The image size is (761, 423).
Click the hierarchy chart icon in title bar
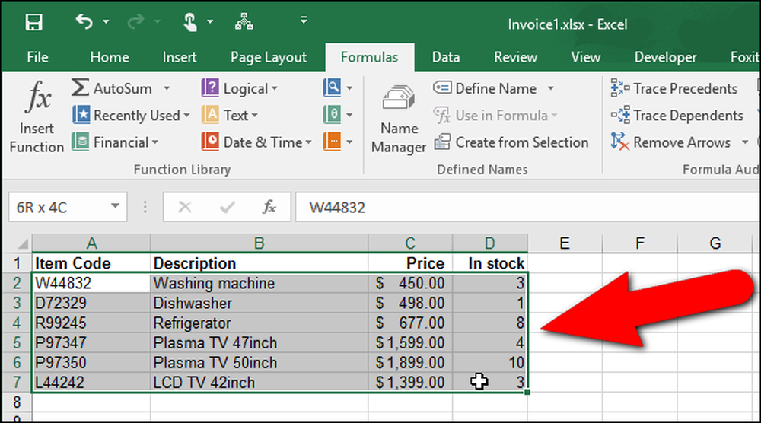pyautogui.click(x=244, y=21)
